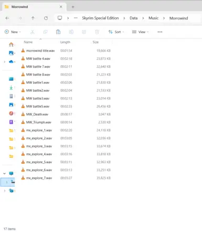202x232 pixels.
Task: Select file MW battle2.wav
Action: (x=38, y=90)
